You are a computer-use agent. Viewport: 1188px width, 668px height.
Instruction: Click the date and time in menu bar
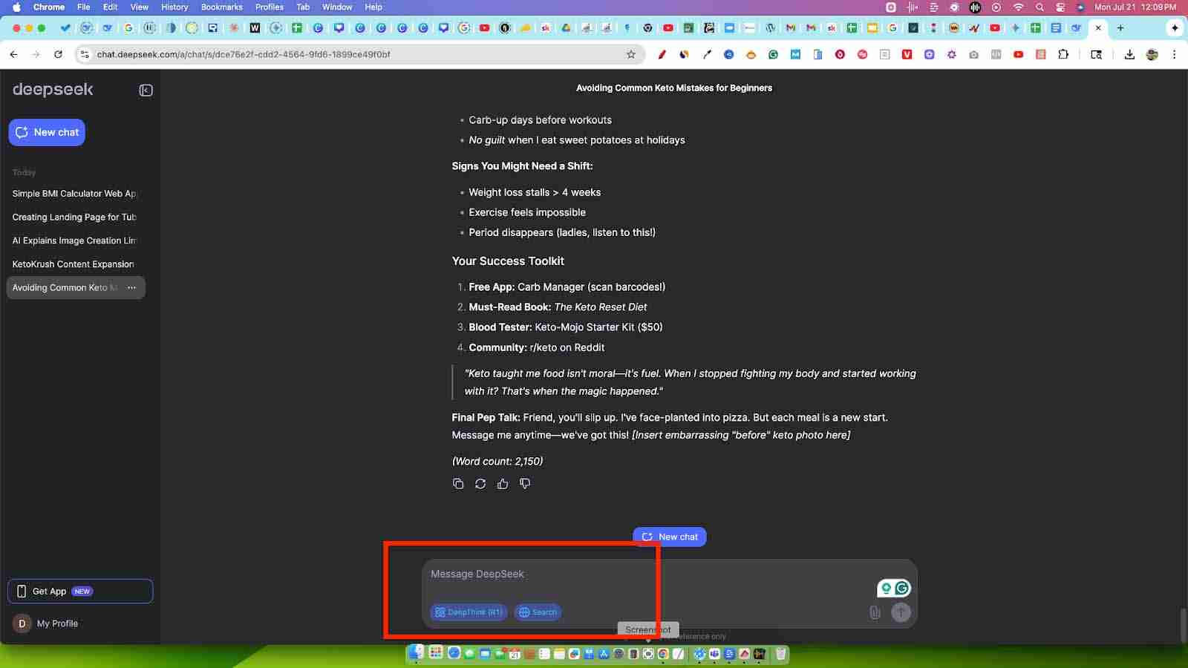click(x=1135, y=7)
